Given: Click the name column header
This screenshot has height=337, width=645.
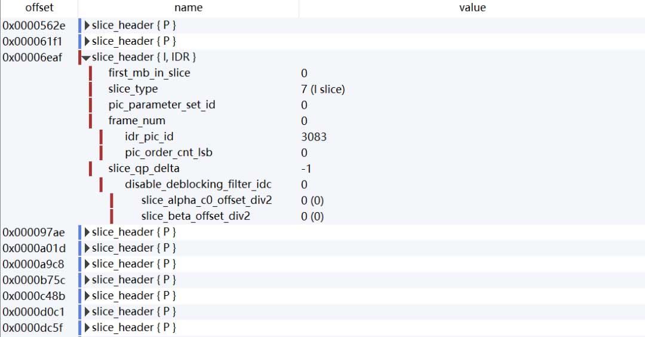Looking at the screenshot, I should tap(188, 8).
